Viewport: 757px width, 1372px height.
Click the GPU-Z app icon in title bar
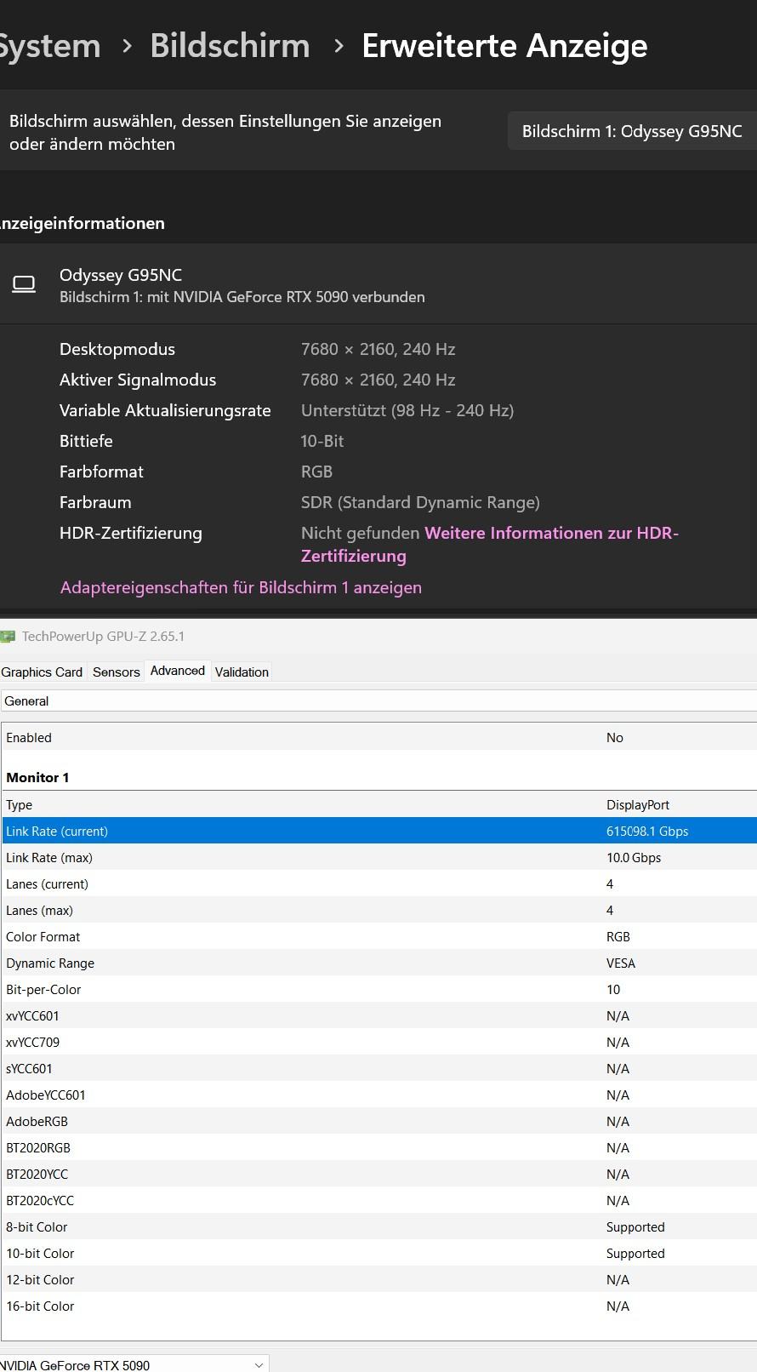tap(8, 636)
